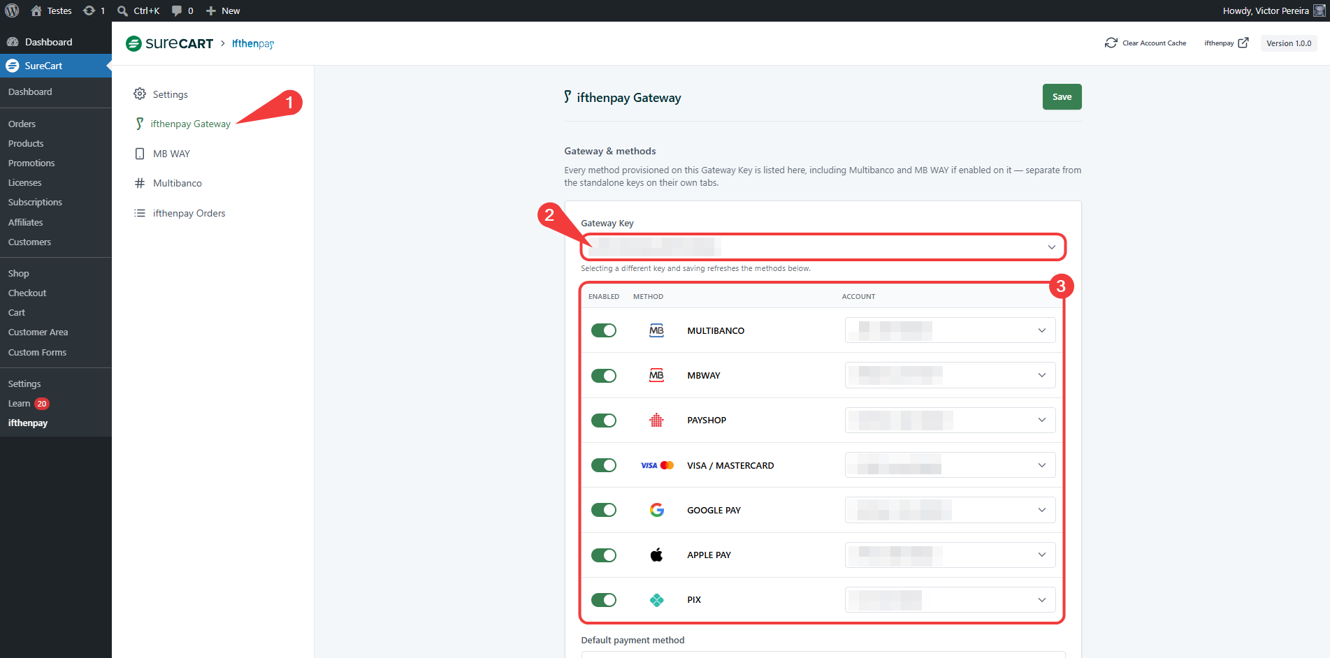Click the green Save button
Screen dimensions: 1330x658
pos(1062,97)
